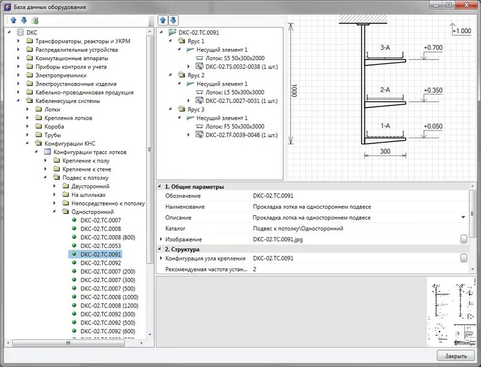
Task: Click the up arrow icon in left toolbar
Action: (x=13, y=20)
